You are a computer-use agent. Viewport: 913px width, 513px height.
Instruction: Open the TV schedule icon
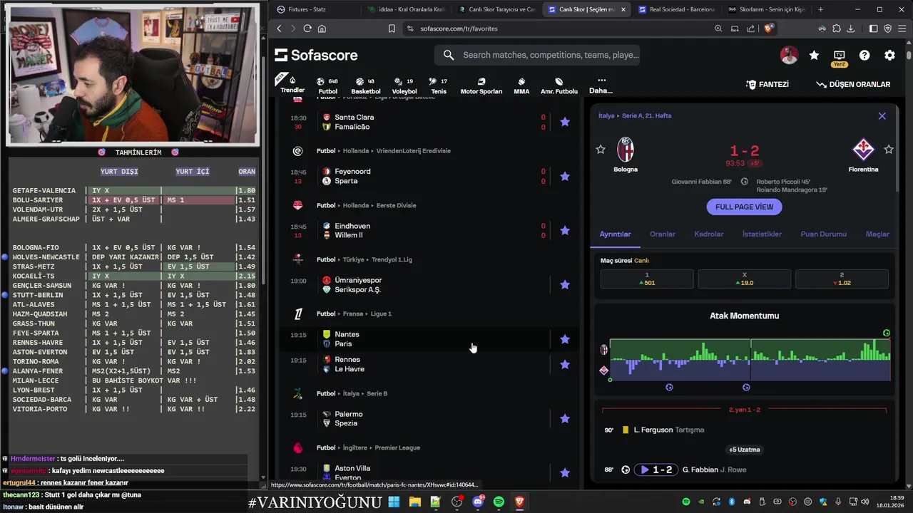839,55
